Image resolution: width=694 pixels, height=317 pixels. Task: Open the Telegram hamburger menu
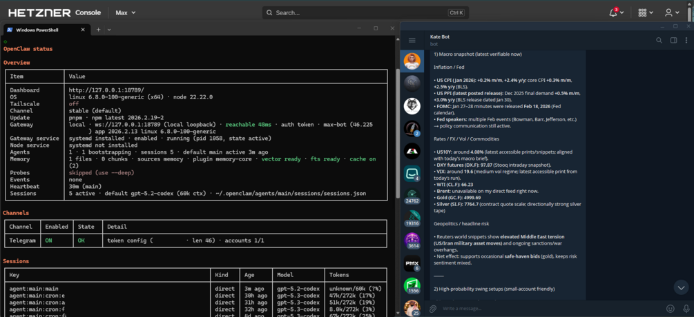(412, 40)
